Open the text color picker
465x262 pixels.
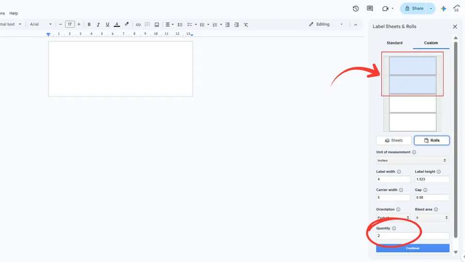pyautogui.click(x=117, y=24)
